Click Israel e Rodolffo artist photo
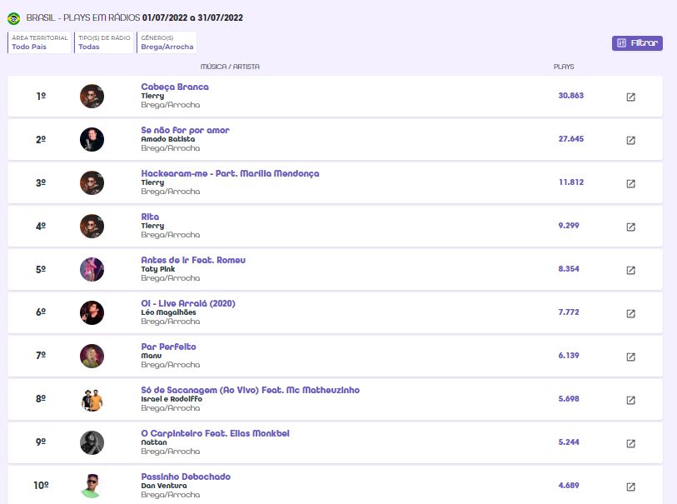 [92, 399]
